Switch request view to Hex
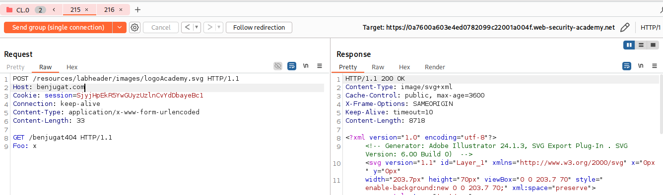Image resolution: width=663 pixels, height=195 pixels. click(x=72, y=67)
